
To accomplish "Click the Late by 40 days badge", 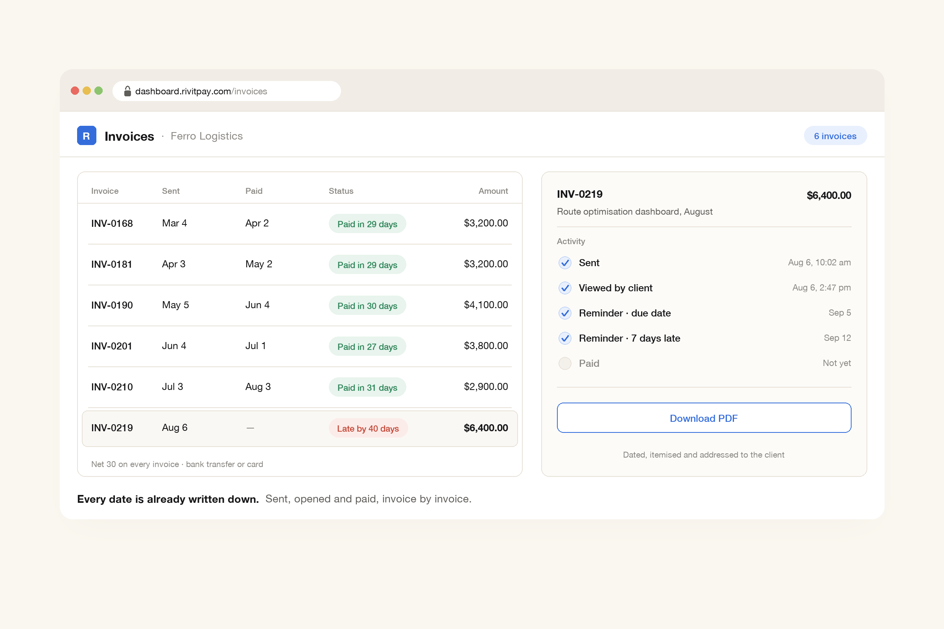I will tap(368, 429).
